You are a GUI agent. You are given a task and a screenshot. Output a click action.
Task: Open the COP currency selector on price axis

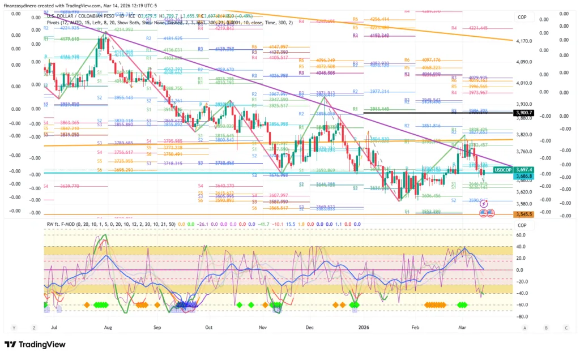(522, 18)
